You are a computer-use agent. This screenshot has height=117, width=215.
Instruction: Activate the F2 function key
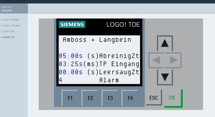point(90,98)
